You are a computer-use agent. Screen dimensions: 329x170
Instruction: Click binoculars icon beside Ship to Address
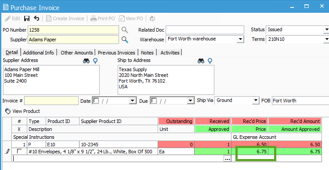pos(201,61)
